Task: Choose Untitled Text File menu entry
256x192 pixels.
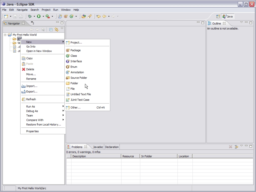Action: 87,94
